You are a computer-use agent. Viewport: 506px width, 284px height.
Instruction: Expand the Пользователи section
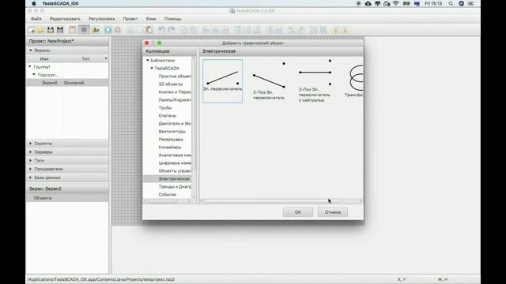(x=31, y=169)
